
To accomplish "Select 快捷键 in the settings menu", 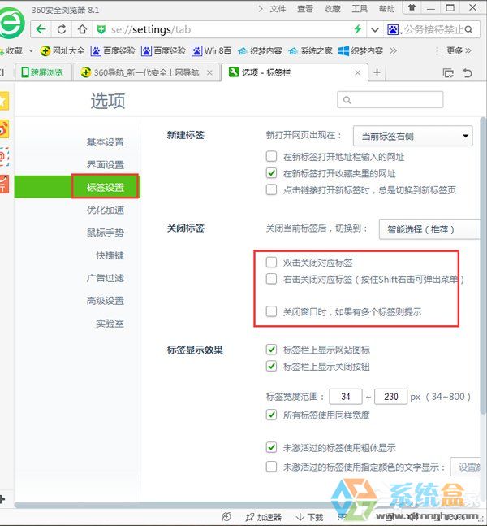I will (110, 255).
